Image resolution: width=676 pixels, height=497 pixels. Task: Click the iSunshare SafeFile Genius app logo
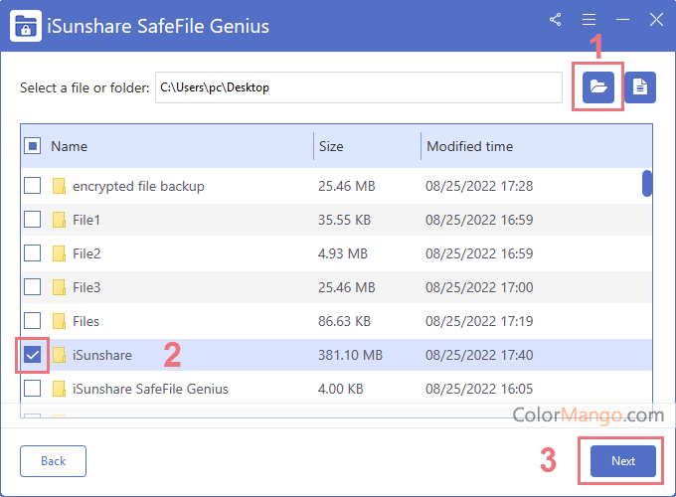tap(26, 26)
